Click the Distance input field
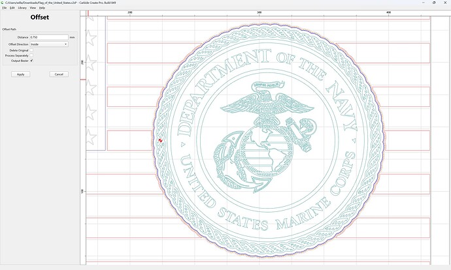Screen dimensions: 451x270 pyautogui.click(x=49, y=37)
